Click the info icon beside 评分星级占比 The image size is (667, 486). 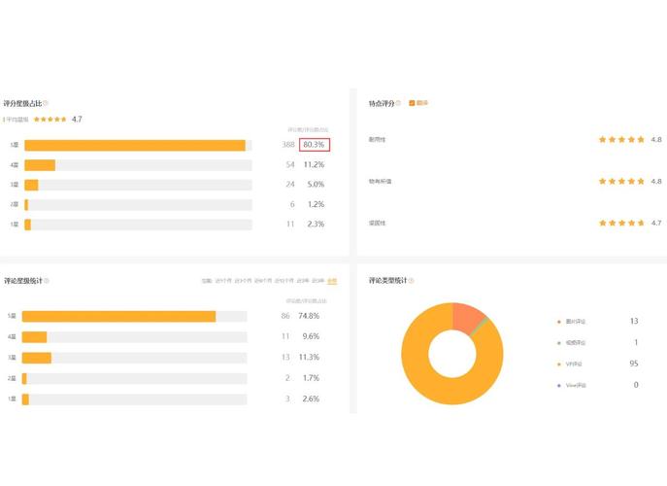[x=46, y=103]
